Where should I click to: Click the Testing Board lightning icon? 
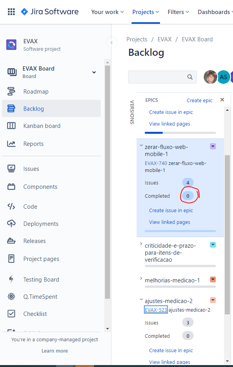[x=11, y=280]
